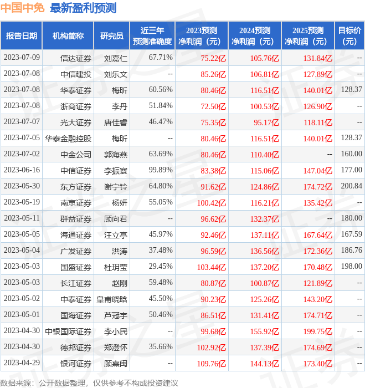Screen dimensions: 365x388
Task: Click researcher 顾向君
Action: 116,219
